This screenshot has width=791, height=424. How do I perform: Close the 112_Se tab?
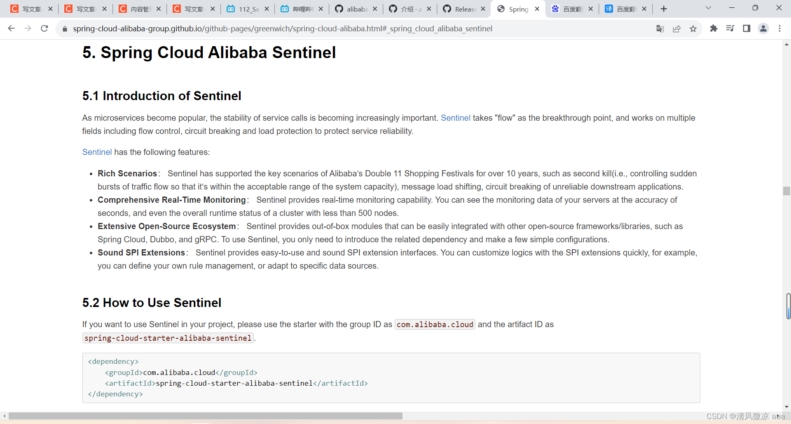click(267, 9)
